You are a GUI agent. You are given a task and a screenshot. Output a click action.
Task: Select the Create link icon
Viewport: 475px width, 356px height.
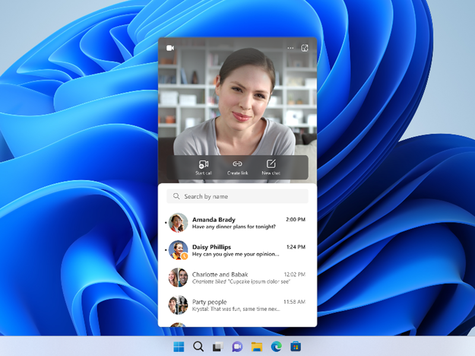(237, 166)
